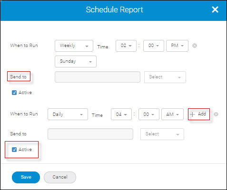The width and height of the screenshot is (227, 190).
Task: Save the report schedule
Action: pyautogui.click(x=26, y=177)
